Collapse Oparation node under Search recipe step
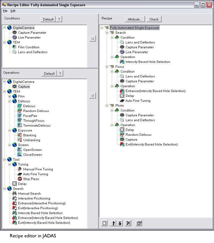The width and height of the screenshot is (214, 243). [x=112, y=57]
